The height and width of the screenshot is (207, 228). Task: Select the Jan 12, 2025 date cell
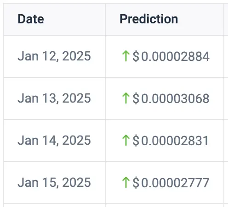point(54,56)
